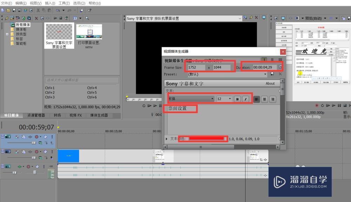The width and height of the screenshot is (351, 202).
Task: Click the What's This help icon
Action: coord(90,10)
